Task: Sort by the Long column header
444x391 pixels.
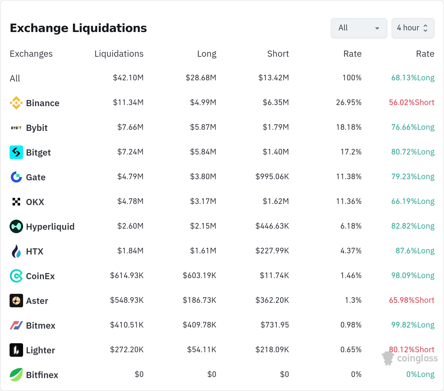Action: (207, 54)
